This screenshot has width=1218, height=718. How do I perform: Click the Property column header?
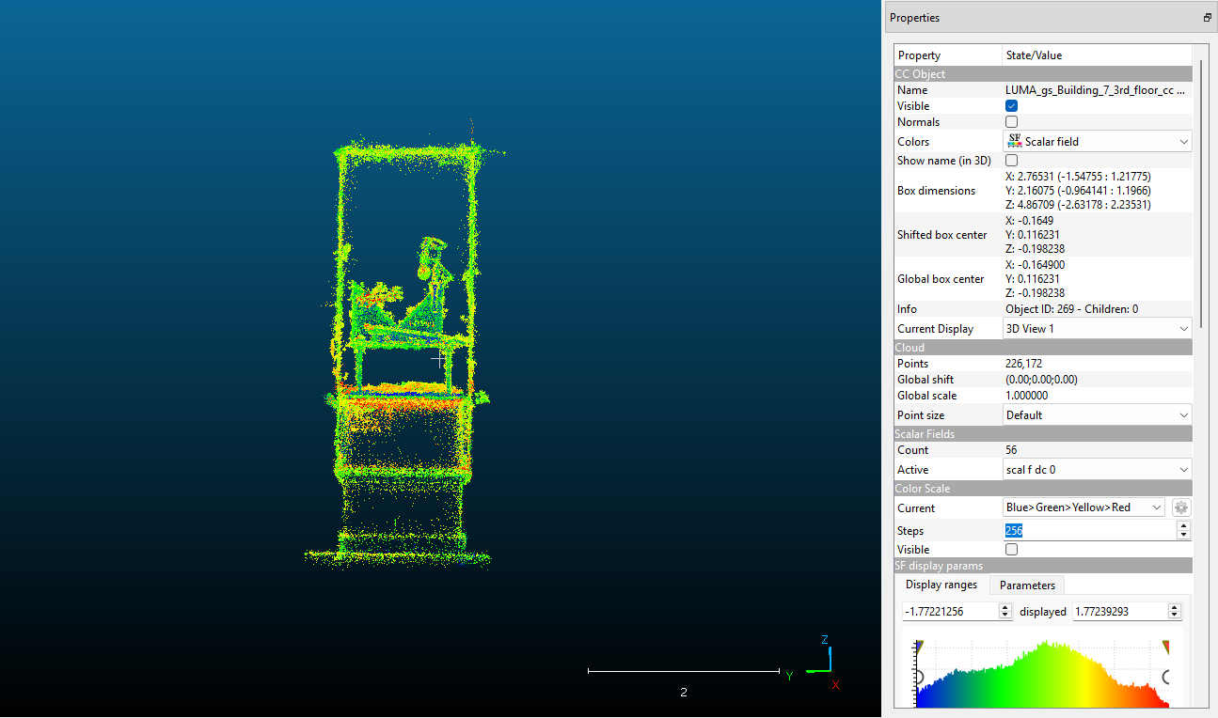coord(947,55)
